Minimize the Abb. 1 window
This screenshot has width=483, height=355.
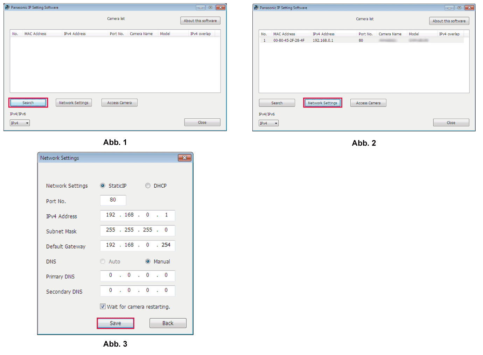click(201, 7)
